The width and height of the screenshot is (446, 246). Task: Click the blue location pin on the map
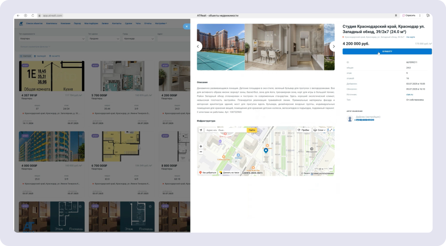click(x=266, y=151)
